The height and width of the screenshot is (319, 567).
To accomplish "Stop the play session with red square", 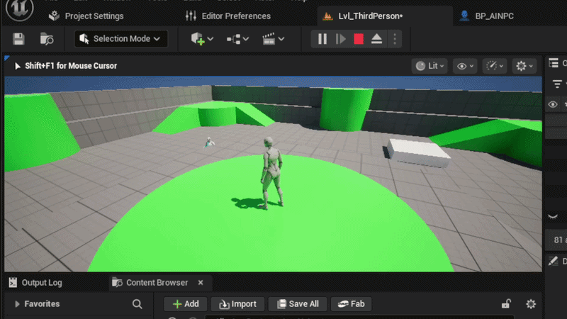I will click(359, 39).
